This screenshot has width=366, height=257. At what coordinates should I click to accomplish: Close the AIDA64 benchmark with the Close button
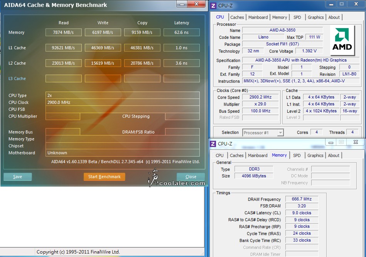pyautogui.click(x=191, y=177)
